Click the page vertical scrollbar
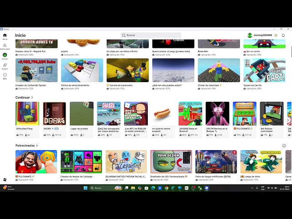 coord(291,51)
